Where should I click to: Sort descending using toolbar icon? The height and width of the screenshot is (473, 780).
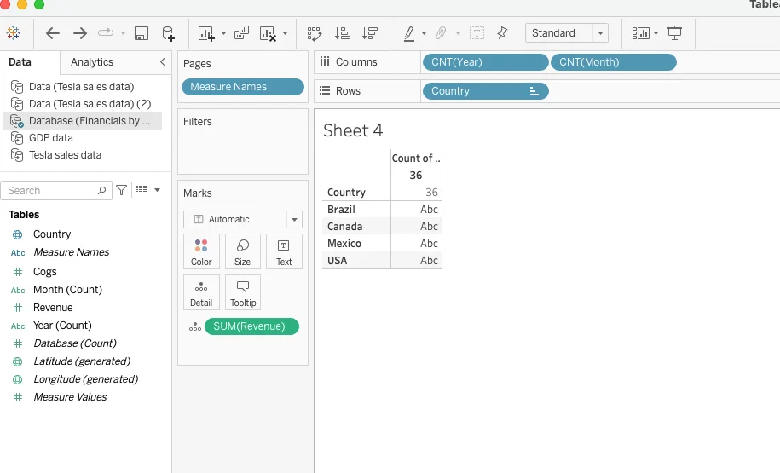(370, 33)
